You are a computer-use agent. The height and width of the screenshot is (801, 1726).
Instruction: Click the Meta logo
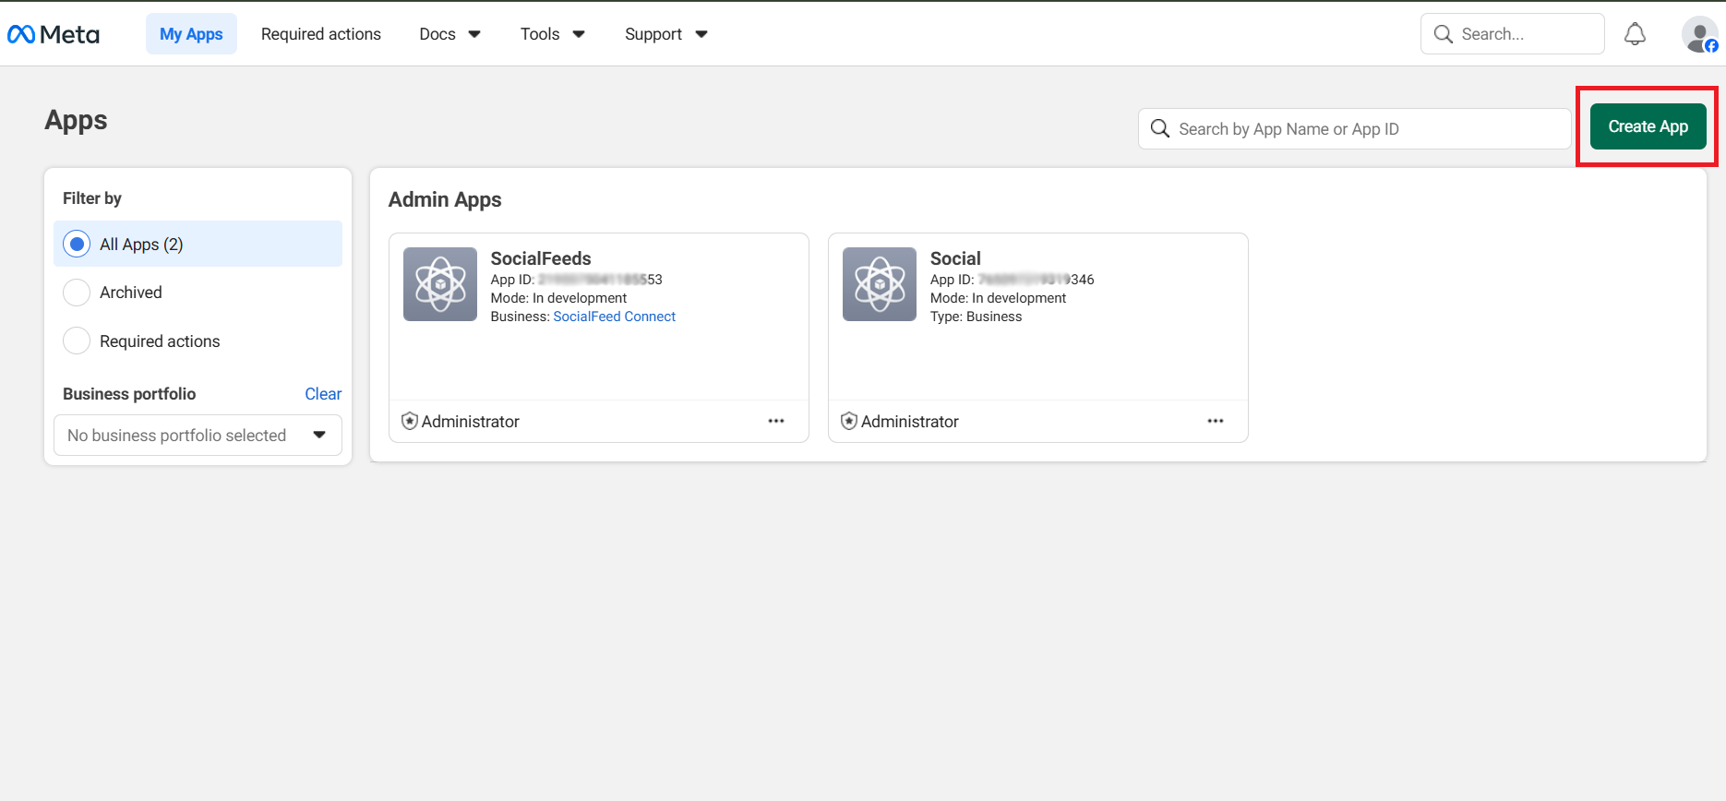(54, 34)
